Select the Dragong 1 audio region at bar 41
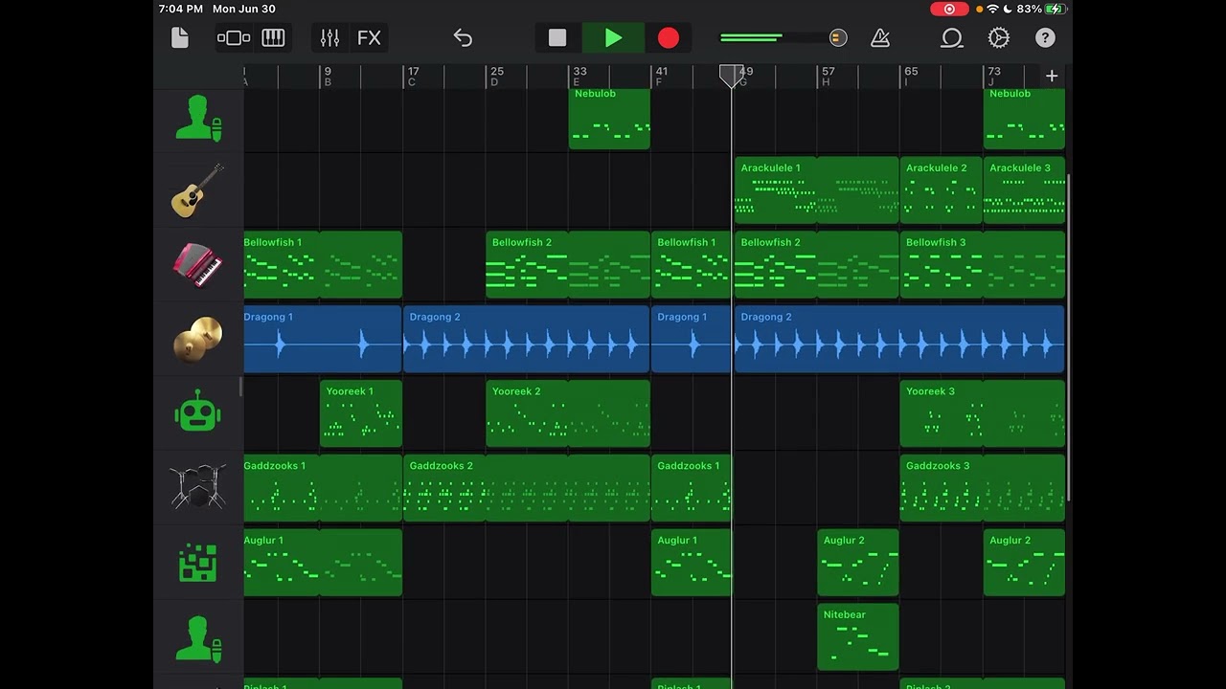Image resolution: width=1226 pixels, height=689 pixels. click(691, 340)
